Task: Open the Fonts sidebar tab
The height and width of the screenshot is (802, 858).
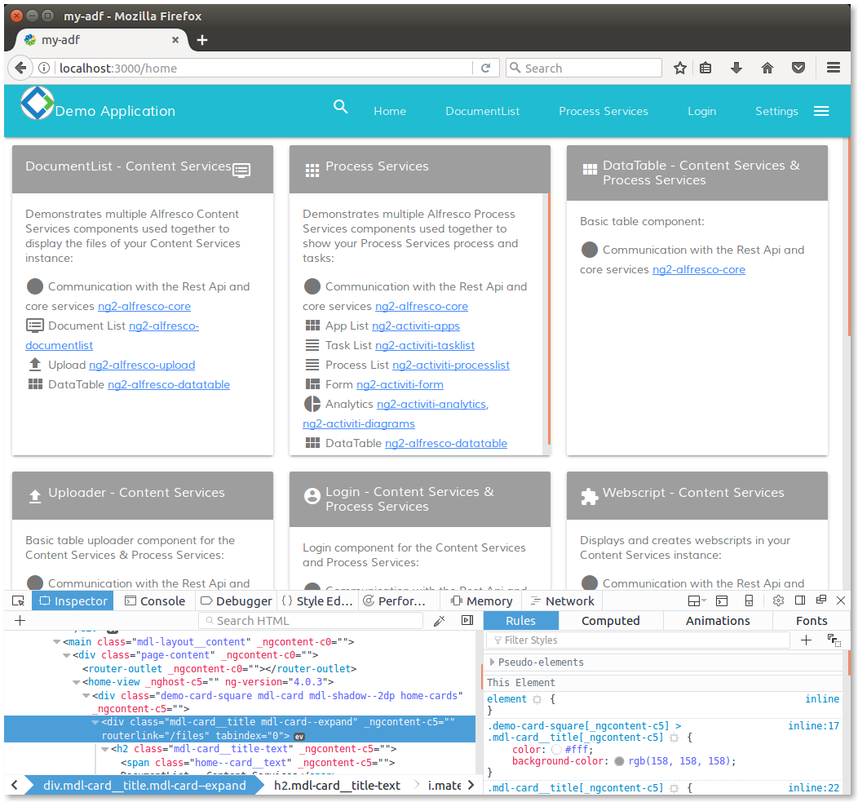Action: (x=811, y=621)
